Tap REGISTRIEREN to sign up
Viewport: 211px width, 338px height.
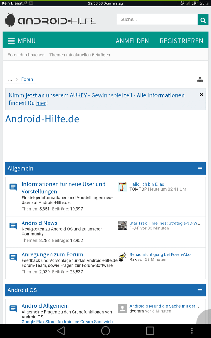pos(181,41)
